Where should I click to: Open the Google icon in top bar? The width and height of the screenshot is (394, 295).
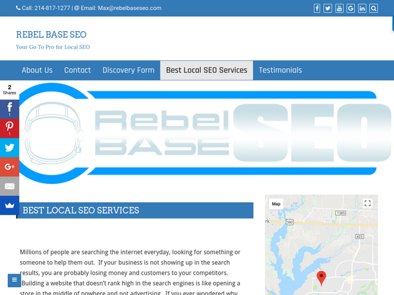point(351,8)
